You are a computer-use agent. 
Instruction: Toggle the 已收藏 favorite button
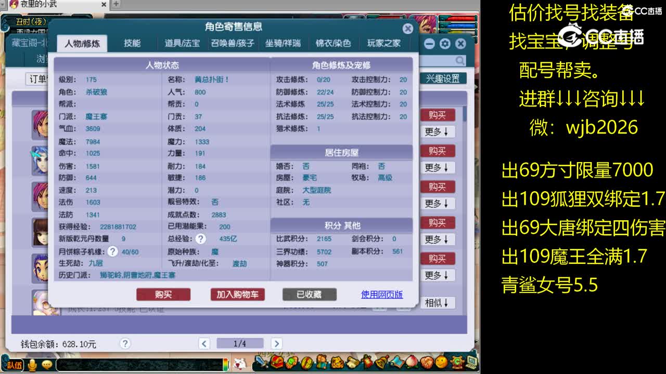tap(310, 294)
